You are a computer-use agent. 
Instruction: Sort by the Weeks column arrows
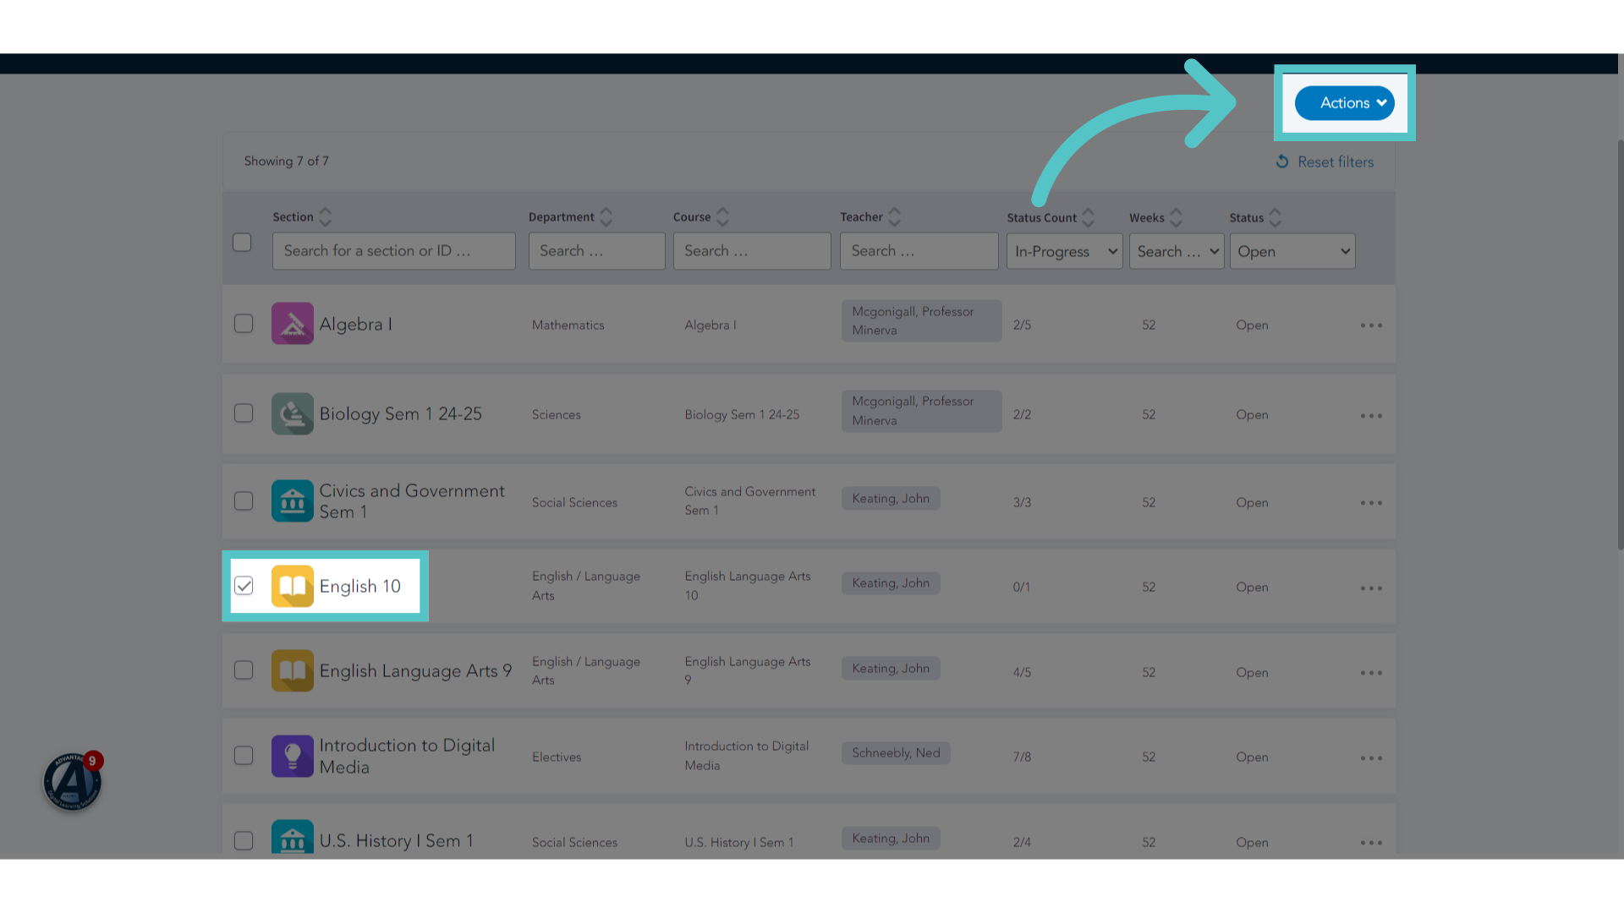1177,218
